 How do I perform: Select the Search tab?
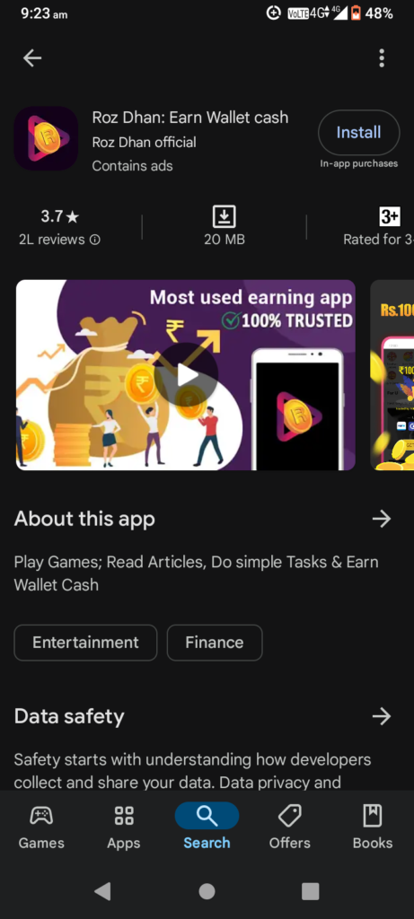coord(207,827)
